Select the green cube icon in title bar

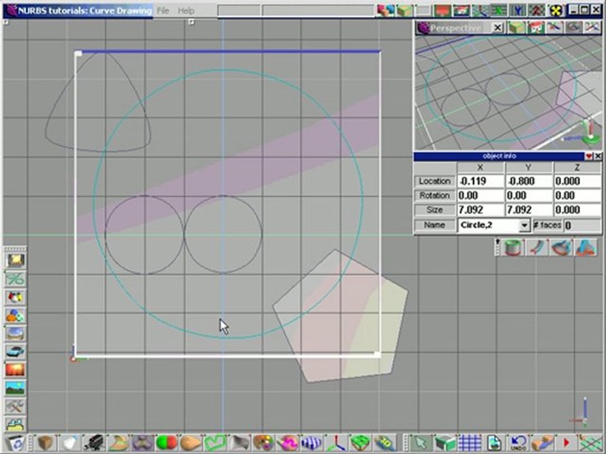[405, 11]
